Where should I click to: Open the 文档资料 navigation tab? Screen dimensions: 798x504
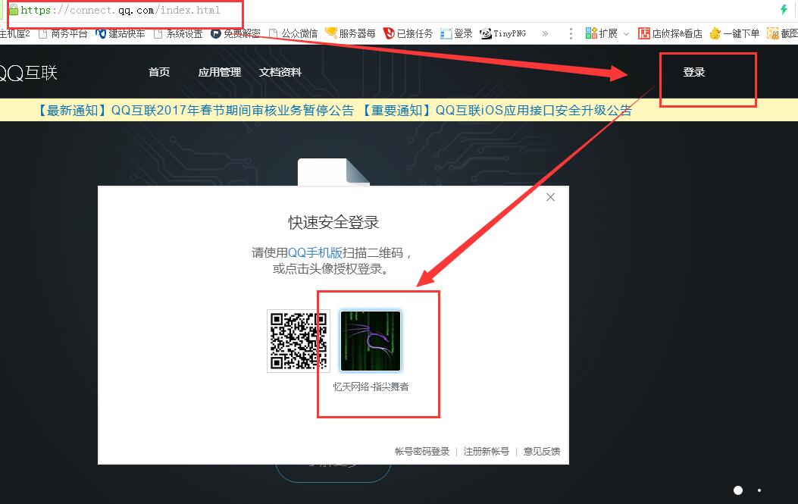pyautogui.click(x=280, y=72)
